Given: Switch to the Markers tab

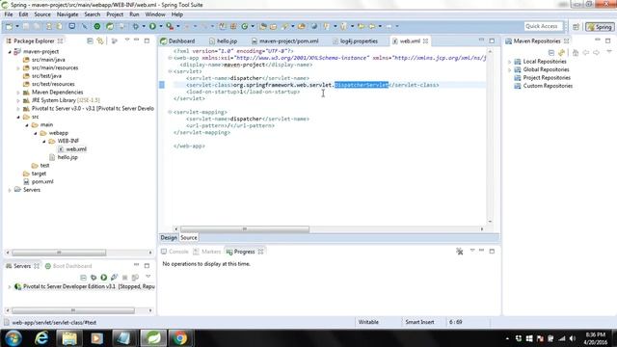Looking at the screenshot, I should (x=207, y=252).
